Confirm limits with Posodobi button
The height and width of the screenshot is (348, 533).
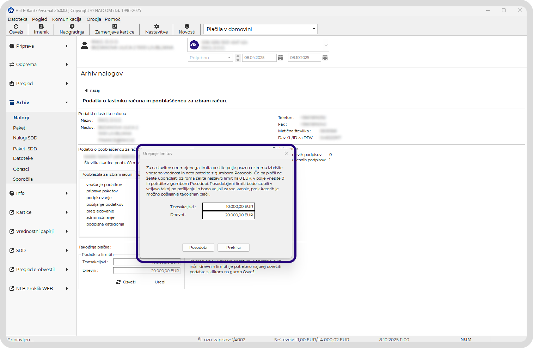pyautogui.click(x=198, y=247)
